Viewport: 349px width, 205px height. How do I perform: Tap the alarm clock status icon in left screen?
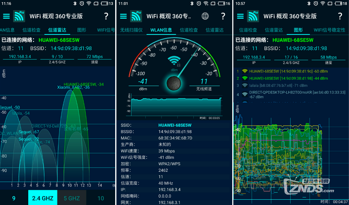[x=82, y=3]
